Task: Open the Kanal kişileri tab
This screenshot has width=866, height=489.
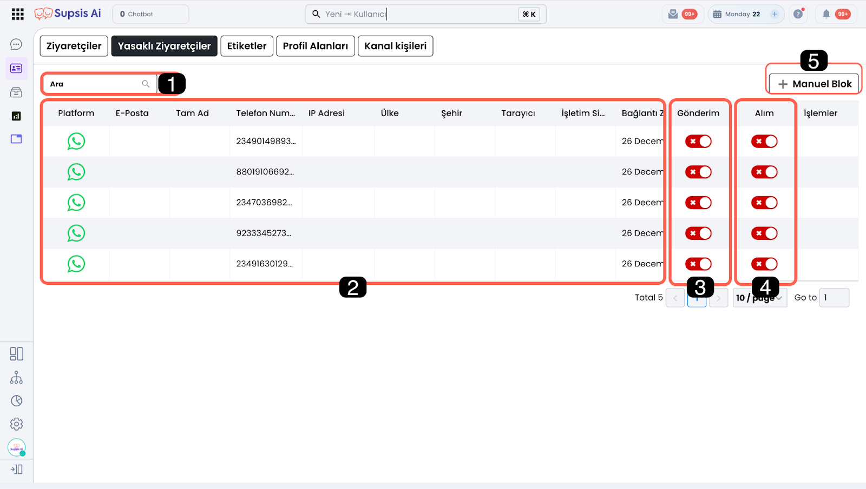Action: tap(395, 46)
